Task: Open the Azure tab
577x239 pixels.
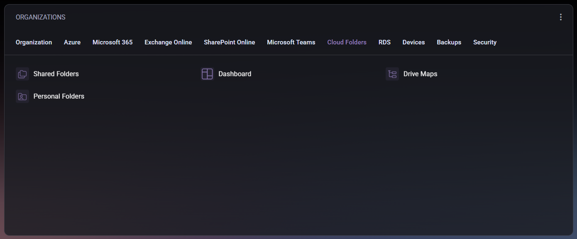Action: (72, 42)
